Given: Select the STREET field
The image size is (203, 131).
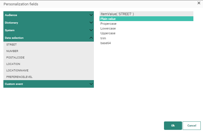Looking at the screenshot, I should click(12, 45).
